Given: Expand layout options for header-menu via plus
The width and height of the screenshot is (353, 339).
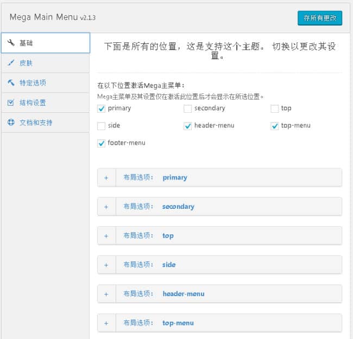Looking at the screenshot, I should 106,295.
